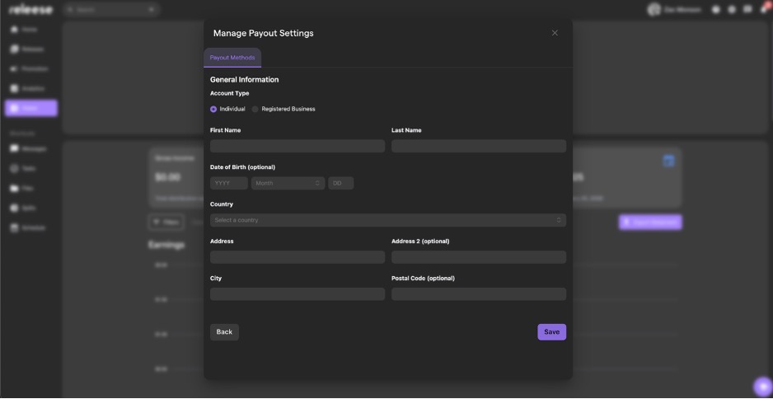Open the purple chat bubble in the corner

[763, 387]
